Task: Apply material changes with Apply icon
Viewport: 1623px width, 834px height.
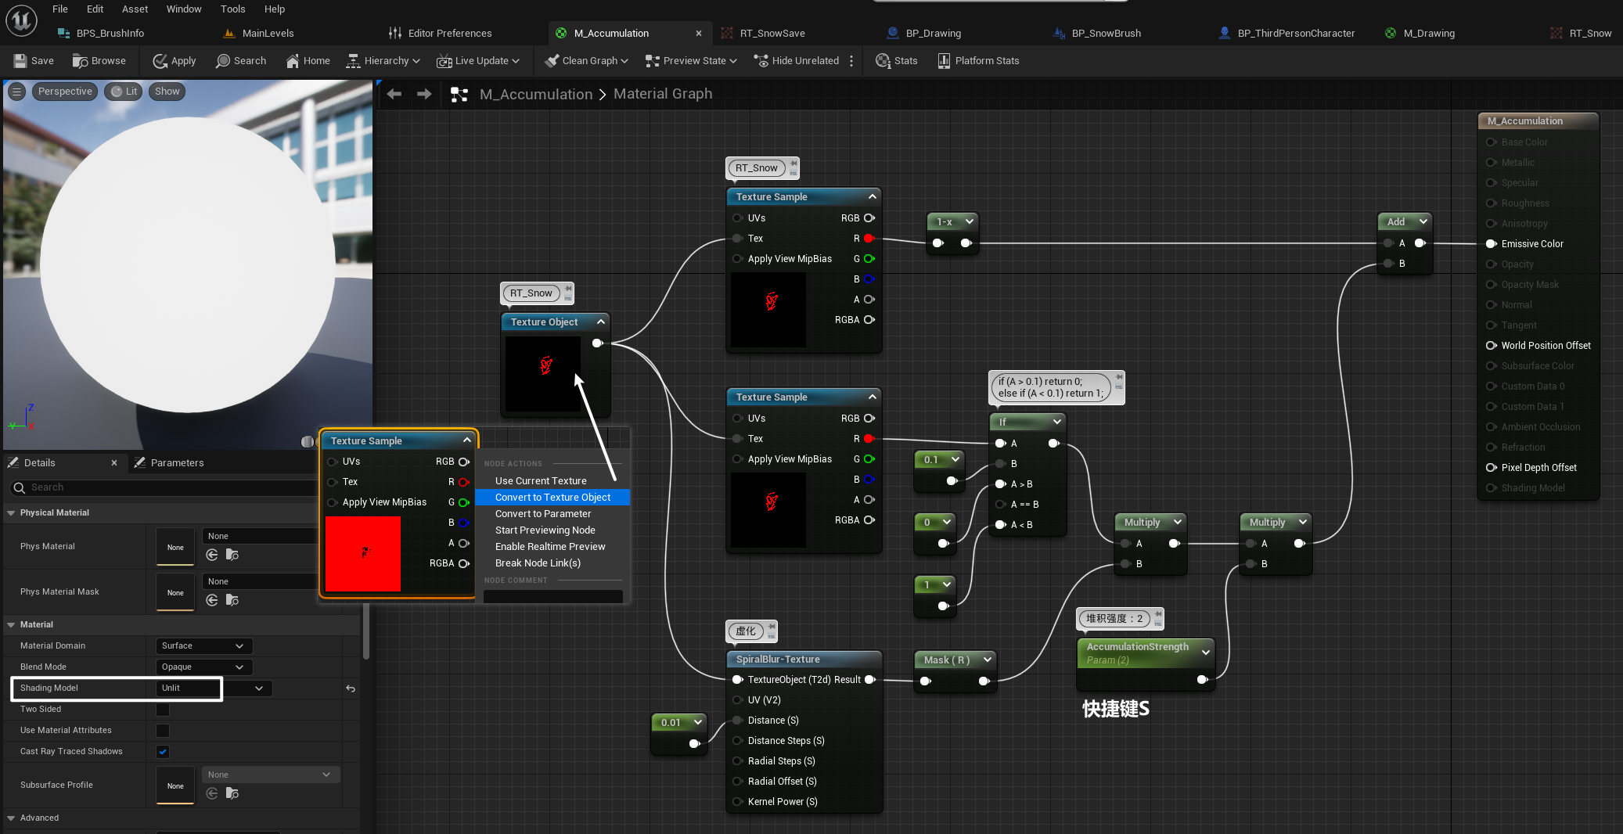Action: 160,61
